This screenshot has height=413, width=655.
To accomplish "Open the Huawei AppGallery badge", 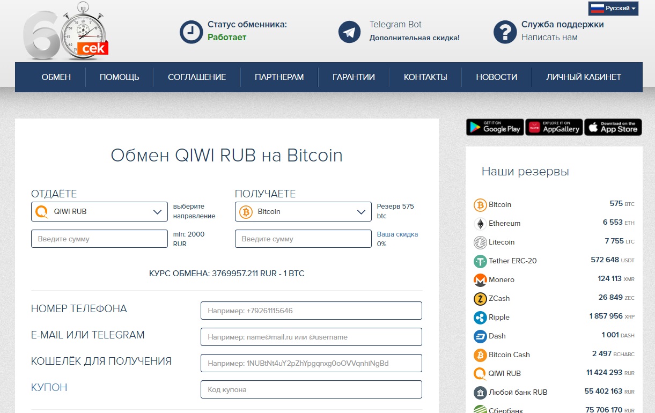I will [554, 127].
